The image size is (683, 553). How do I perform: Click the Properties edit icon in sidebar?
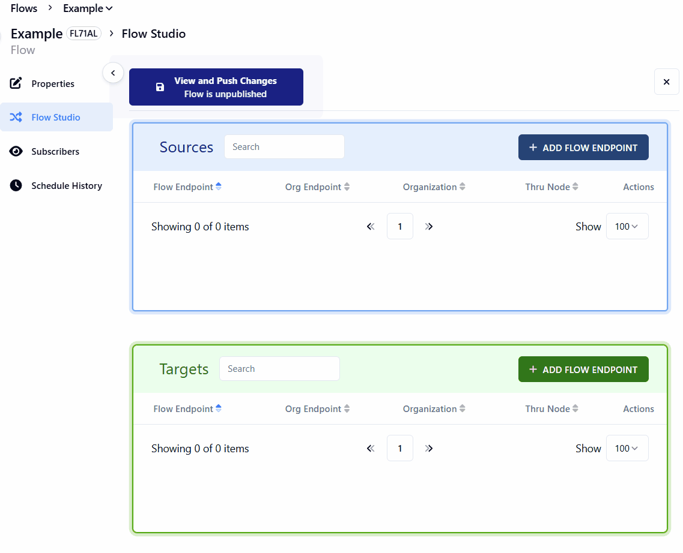click(x=16, y=83)
